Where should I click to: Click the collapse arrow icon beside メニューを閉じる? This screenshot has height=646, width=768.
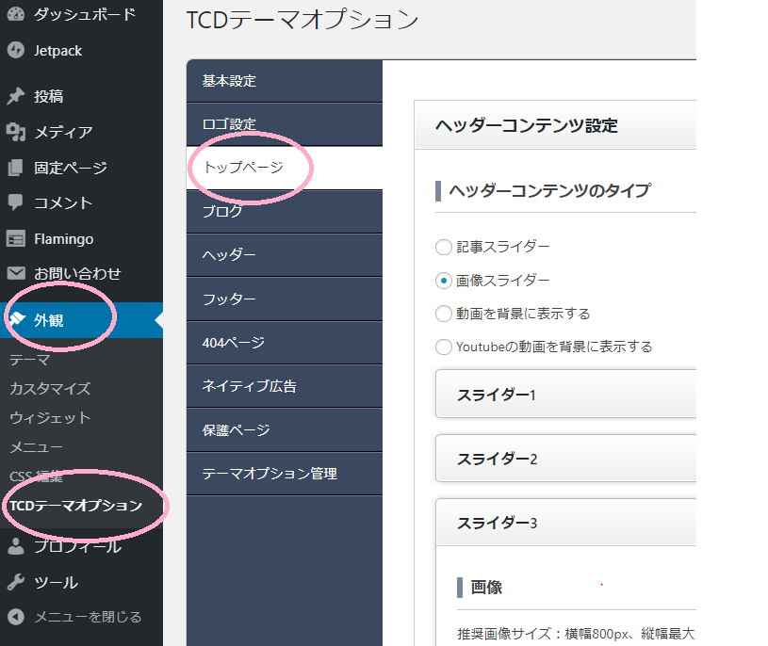click(x=16, y=617)
